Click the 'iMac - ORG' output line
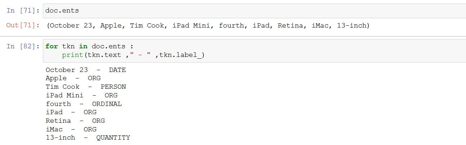Image resolution: width=466 pixels, height=145 pixels. (71, 130)
